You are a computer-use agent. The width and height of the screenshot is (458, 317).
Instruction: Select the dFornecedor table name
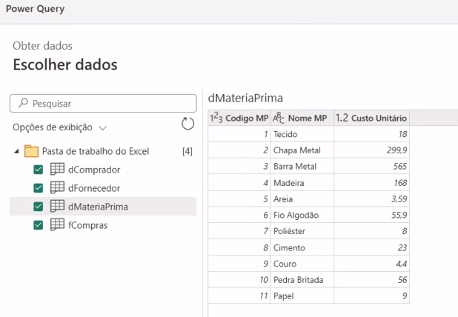(x=94, y=188)
